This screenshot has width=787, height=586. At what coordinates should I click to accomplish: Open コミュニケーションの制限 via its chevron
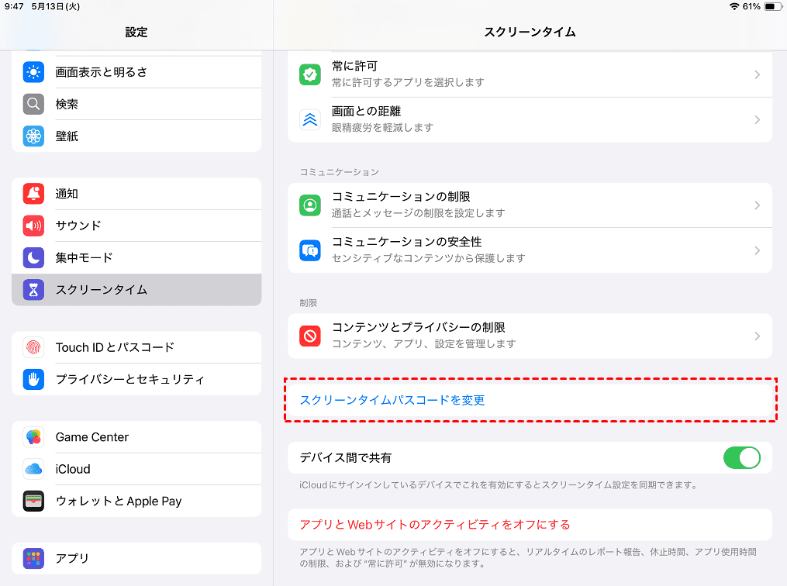coord(758,205)
